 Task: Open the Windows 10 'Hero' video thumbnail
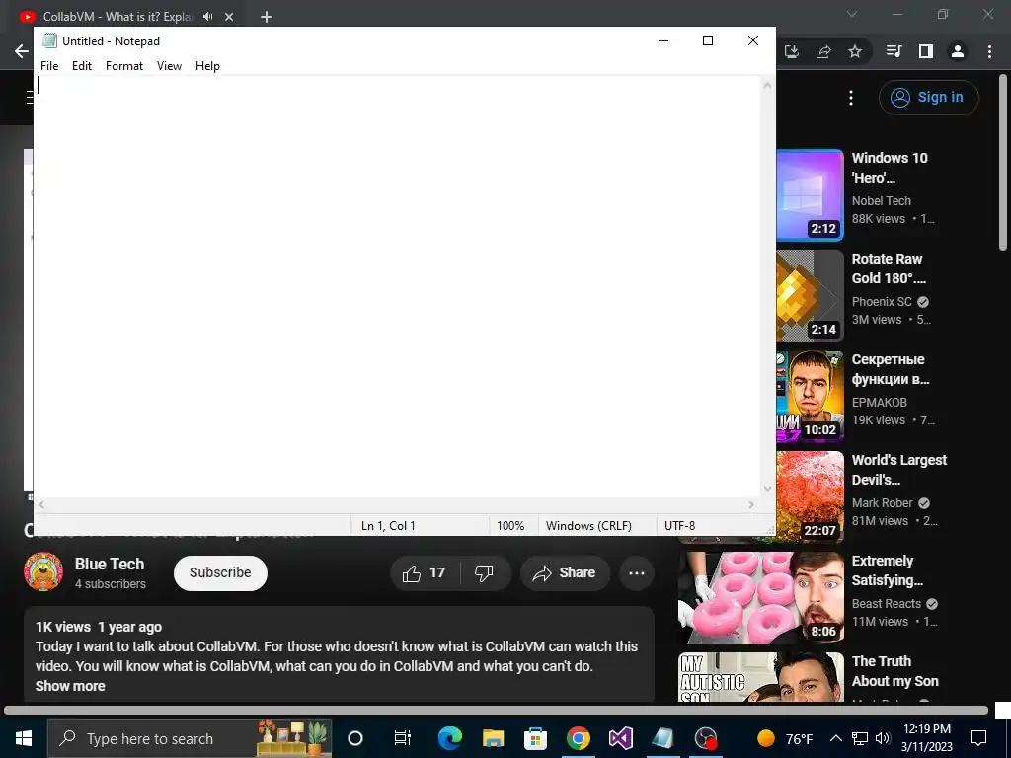[810, 194]
